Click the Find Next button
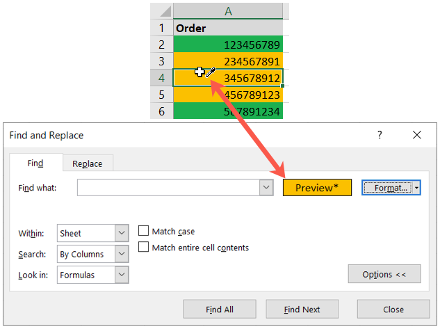440x329 pixels. point(302,309)
